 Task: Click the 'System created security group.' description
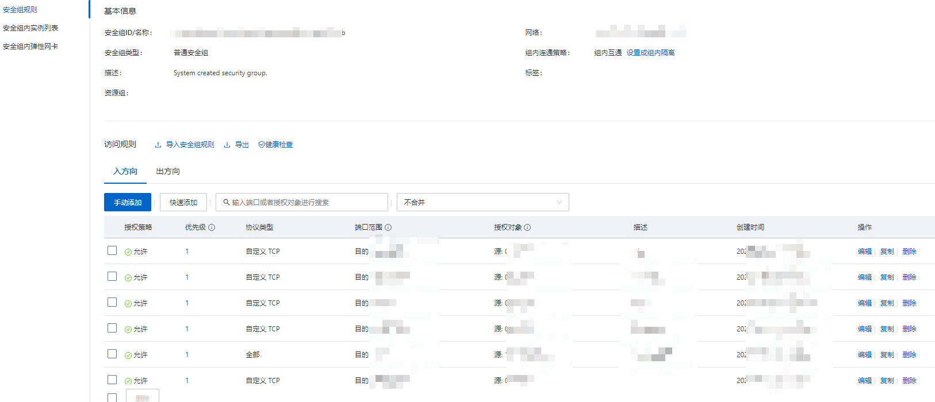tap(220, 73)
